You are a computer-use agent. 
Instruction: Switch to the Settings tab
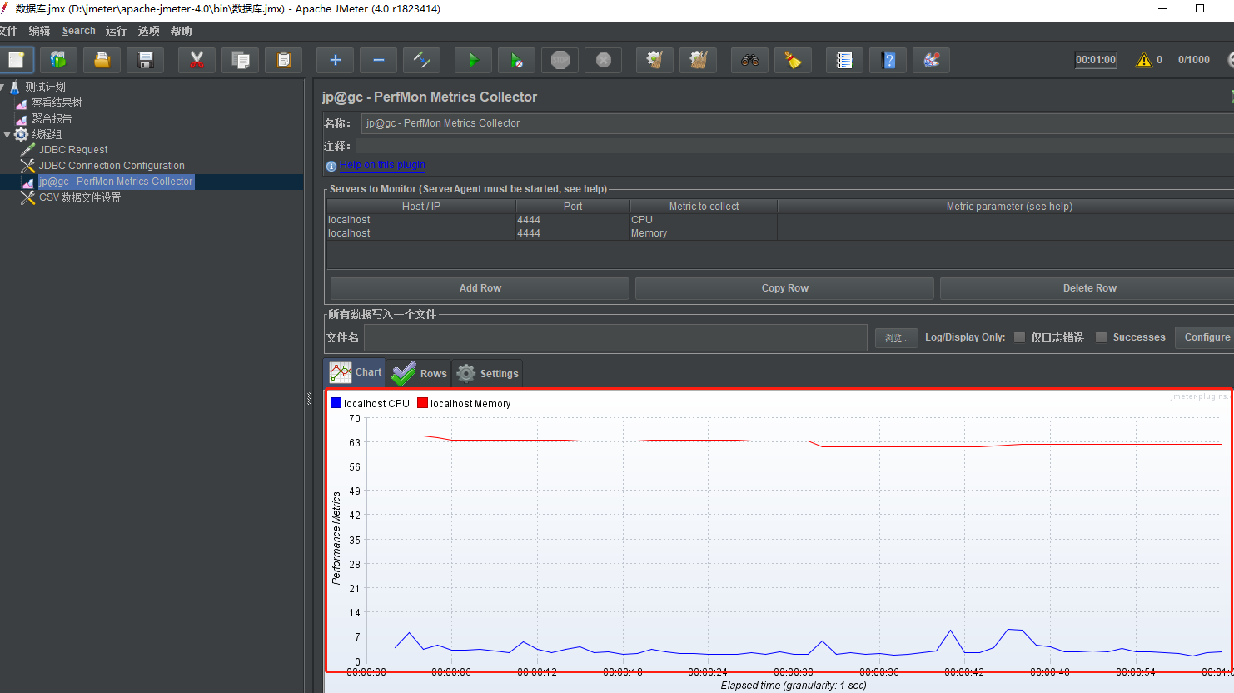(487, 373)
